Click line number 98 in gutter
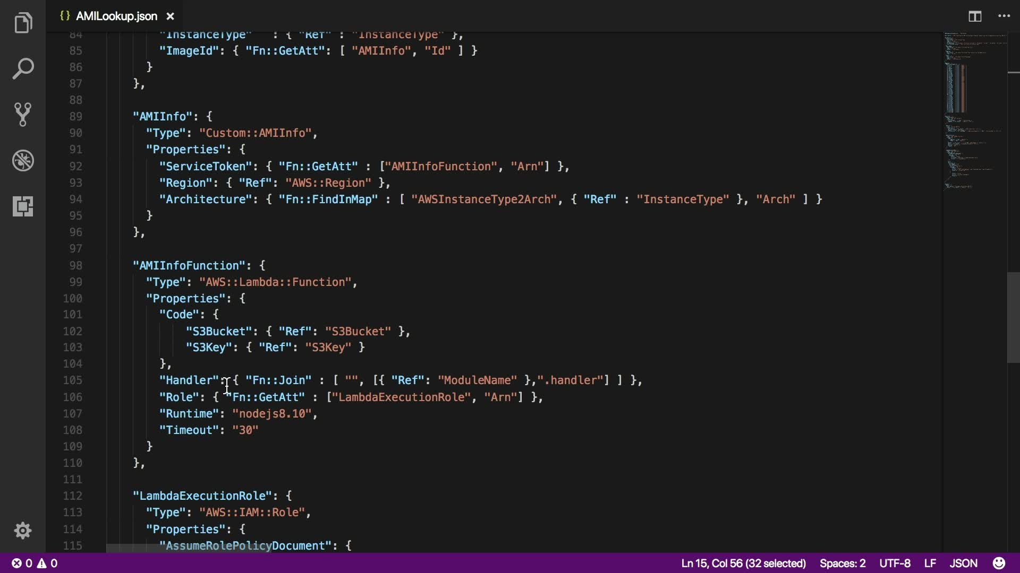 click(75, 265)
